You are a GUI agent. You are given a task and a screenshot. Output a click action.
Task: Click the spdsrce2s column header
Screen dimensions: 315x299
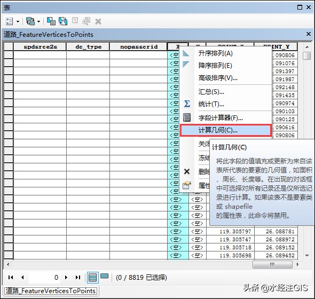tap(40, 47)
